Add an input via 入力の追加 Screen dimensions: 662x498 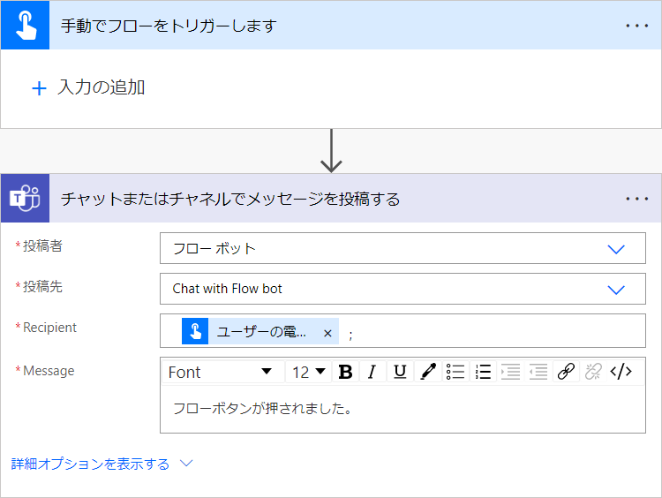click(x=88, y=88)
